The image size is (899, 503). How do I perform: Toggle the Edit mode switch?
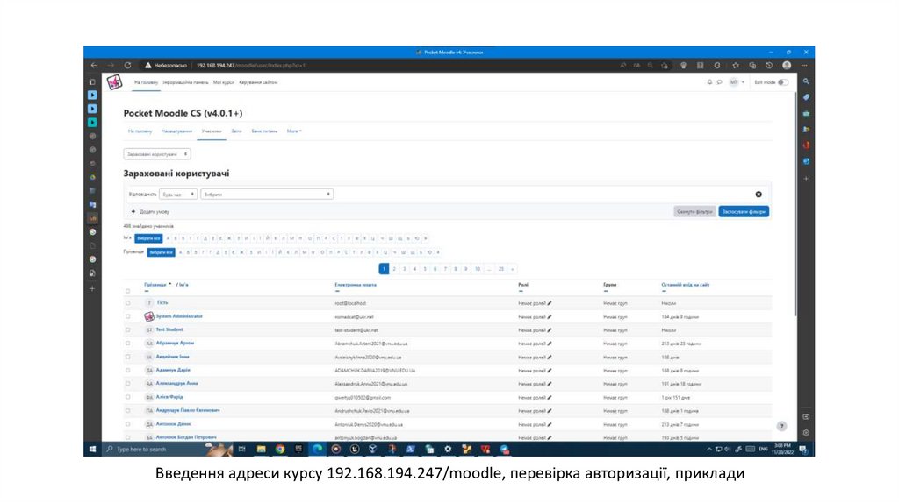[x=782, y=82]
